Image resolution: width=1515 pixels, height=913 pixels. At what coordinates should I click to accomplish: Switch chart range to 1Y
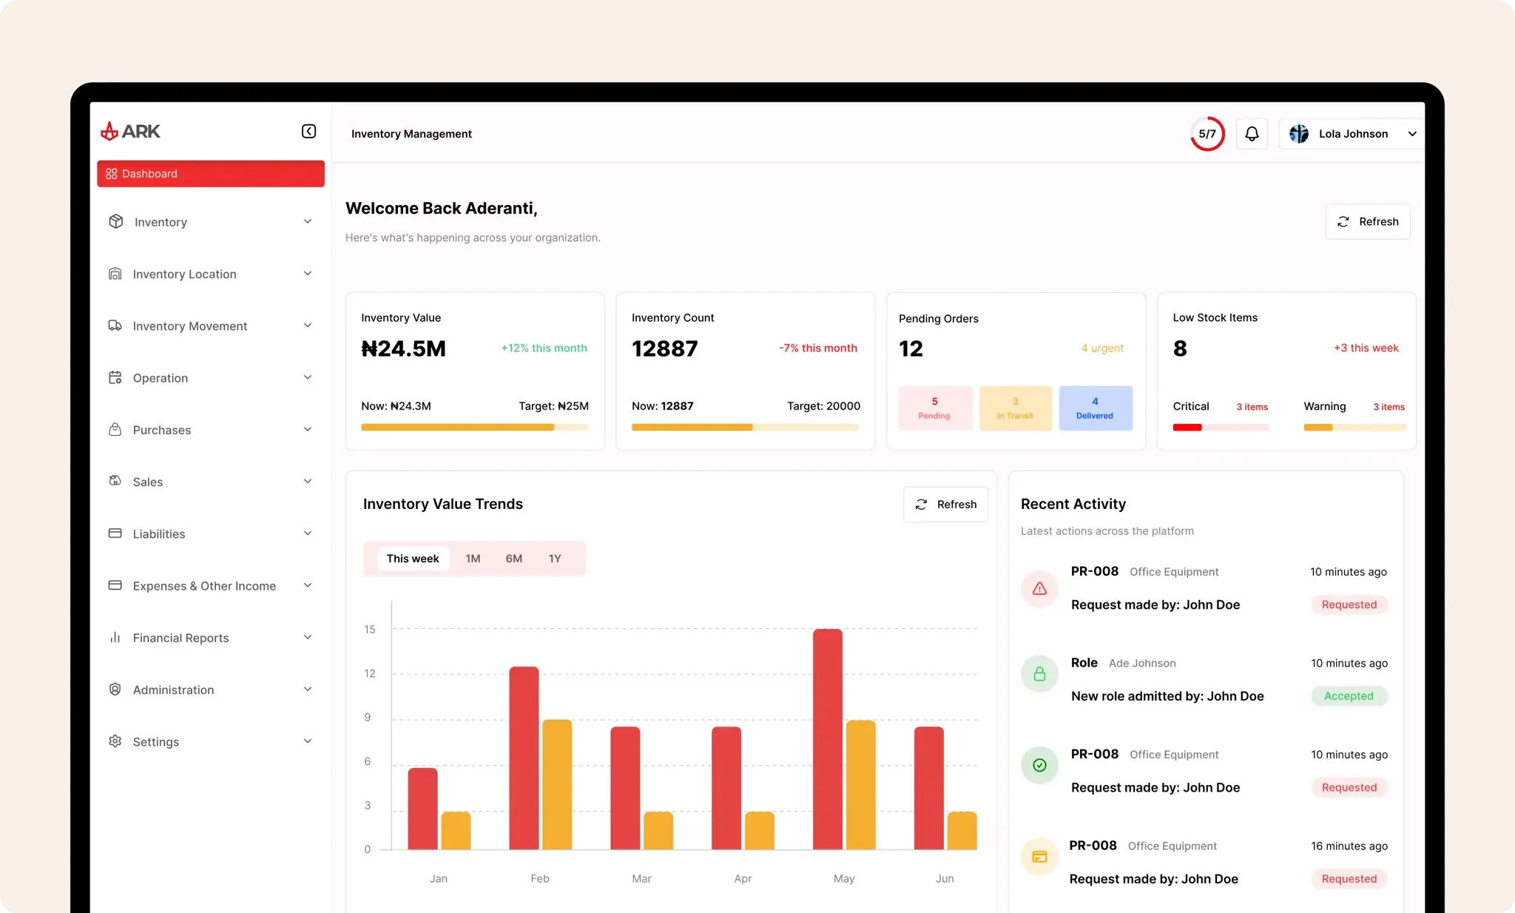tap(555, 559)
